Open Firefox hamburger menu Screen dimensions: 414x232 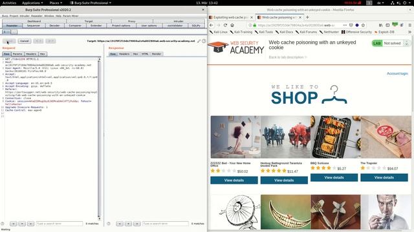tap(409, 25)
